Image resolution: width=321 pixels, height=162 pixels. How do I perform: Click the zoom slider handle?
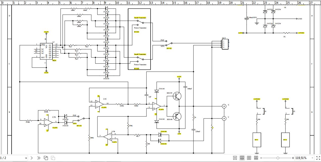[278, 158]
